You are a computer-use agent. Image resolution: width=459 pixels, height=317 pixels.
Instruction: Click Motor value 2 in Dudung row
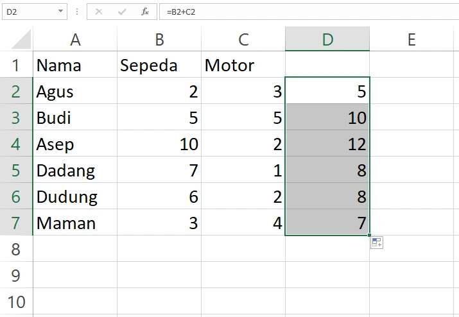243,196
